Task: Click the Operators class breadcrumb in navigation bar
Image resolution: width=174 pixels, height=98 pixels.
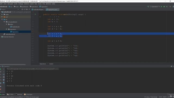Action: coord(43,7)
